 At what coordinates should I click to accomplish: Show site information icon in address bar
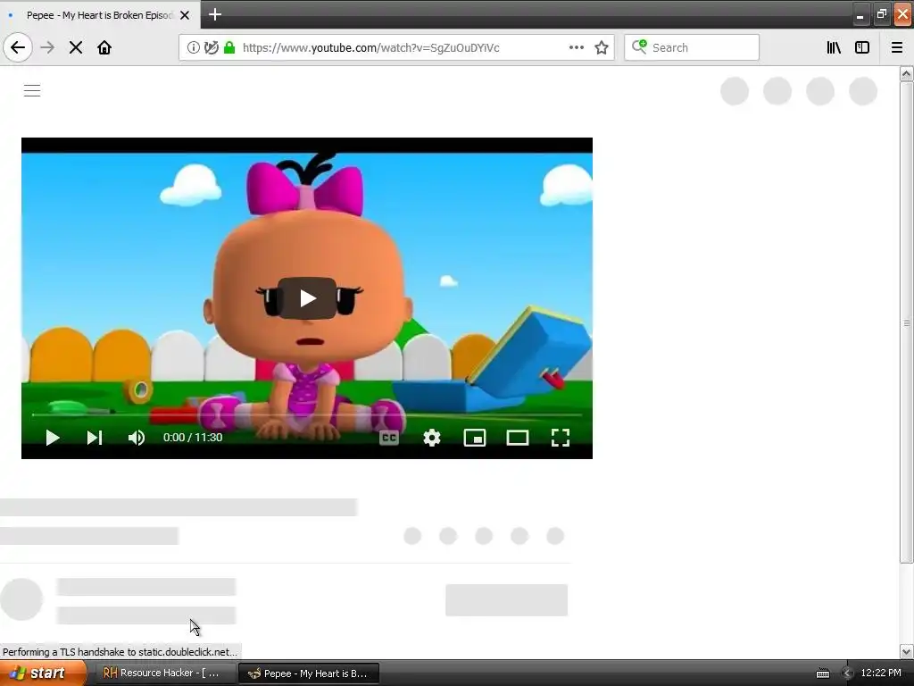click(x=194, y=47)
